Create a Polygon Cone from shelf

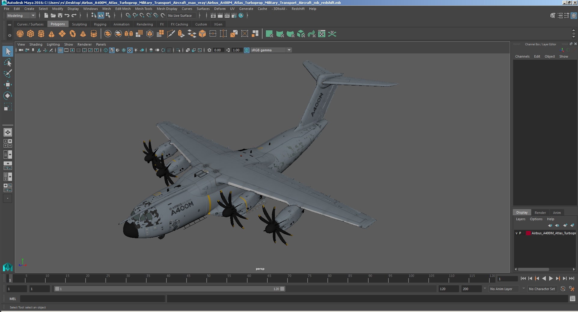point(52,34)
